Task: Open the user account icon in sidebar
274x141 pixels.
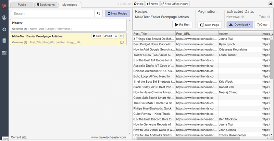Action: point(4,17)
